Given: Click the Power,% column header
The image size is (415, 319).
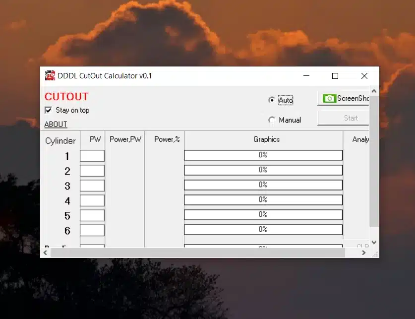Looking at the screenshot, I should (x=164, y=139).
